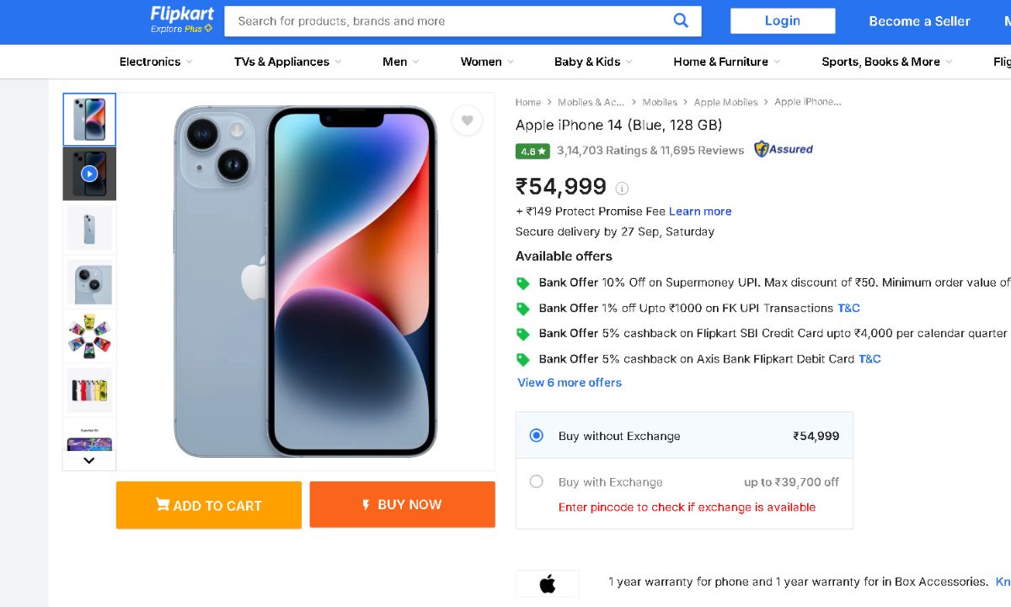Click the search products input field
The width and height of the screenshot is (1011, 607).
447,21
